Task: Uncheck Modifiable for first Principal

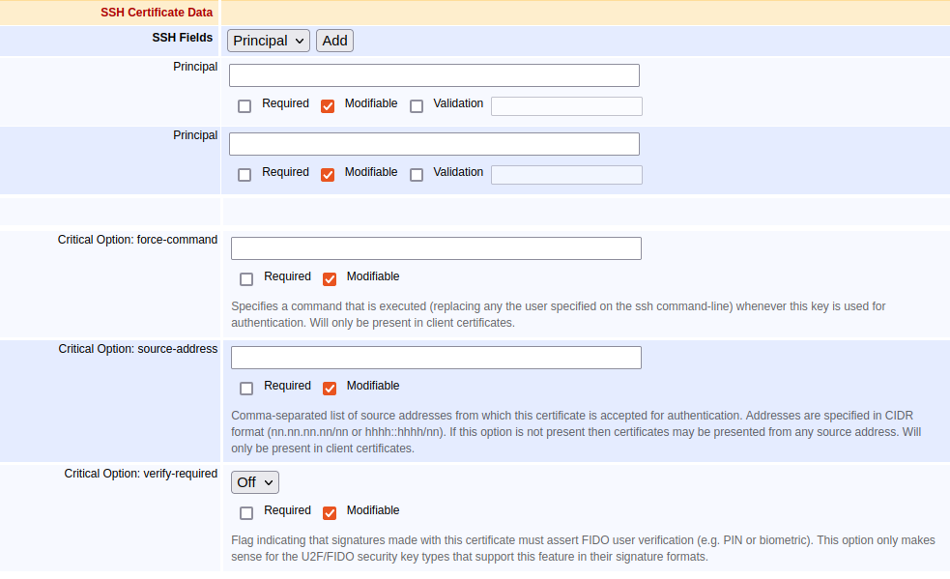Action: (328, 106)
